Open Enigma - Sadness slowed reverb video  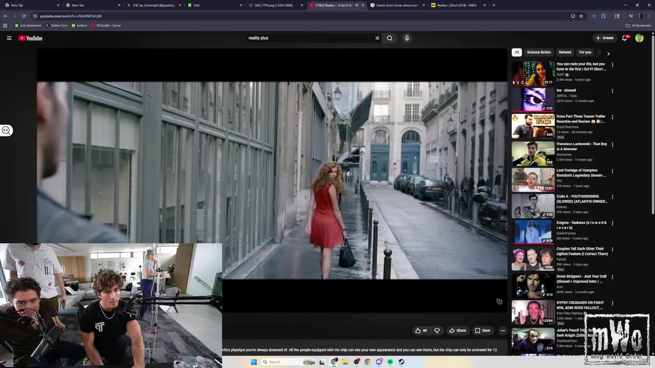tap(582, 225)
